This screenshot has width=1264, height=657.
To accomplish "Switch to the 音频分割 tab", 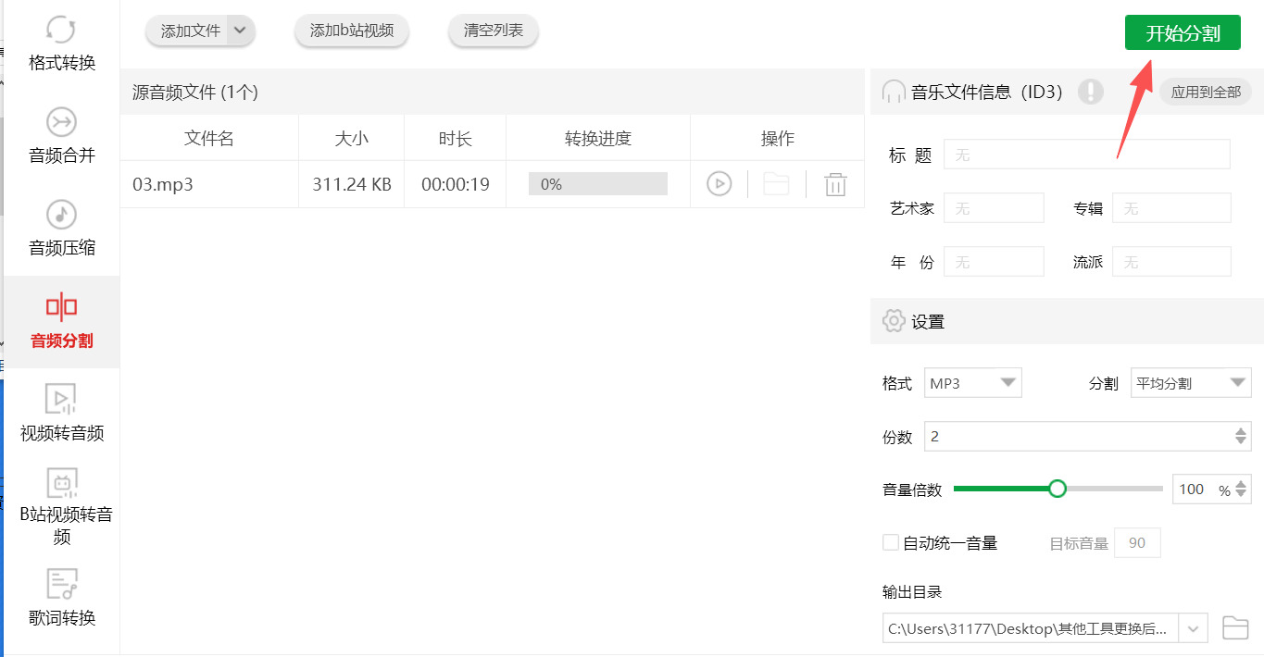I will coord(60,319).
